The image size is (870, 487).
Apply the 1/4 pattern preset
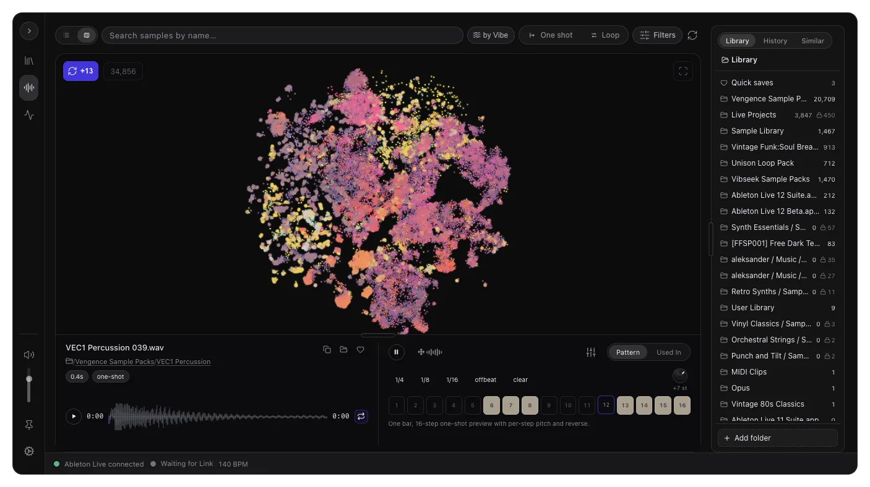coord(400,380)
